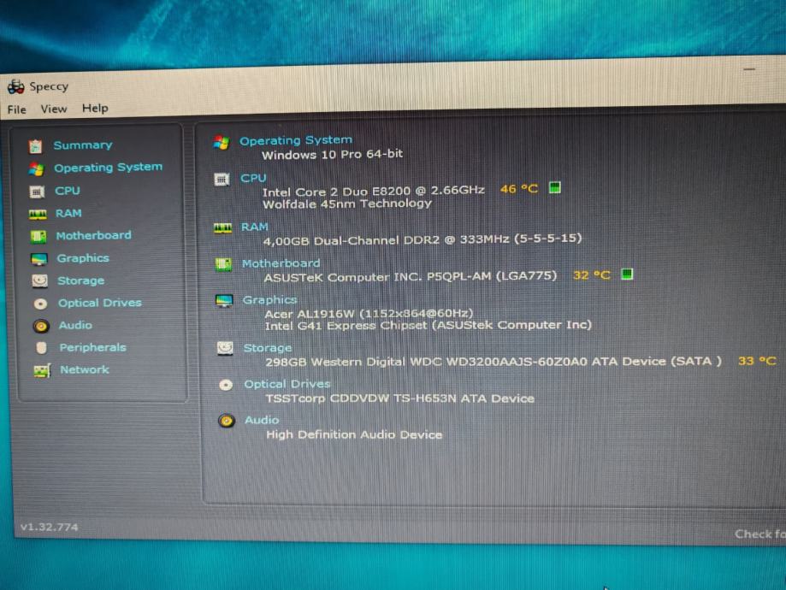The height and width of the screenshot is (590, 786).
Task: Click the Peripherals mouse icon in sidebar
Action: pyautogui.click(x=42, y=348)
